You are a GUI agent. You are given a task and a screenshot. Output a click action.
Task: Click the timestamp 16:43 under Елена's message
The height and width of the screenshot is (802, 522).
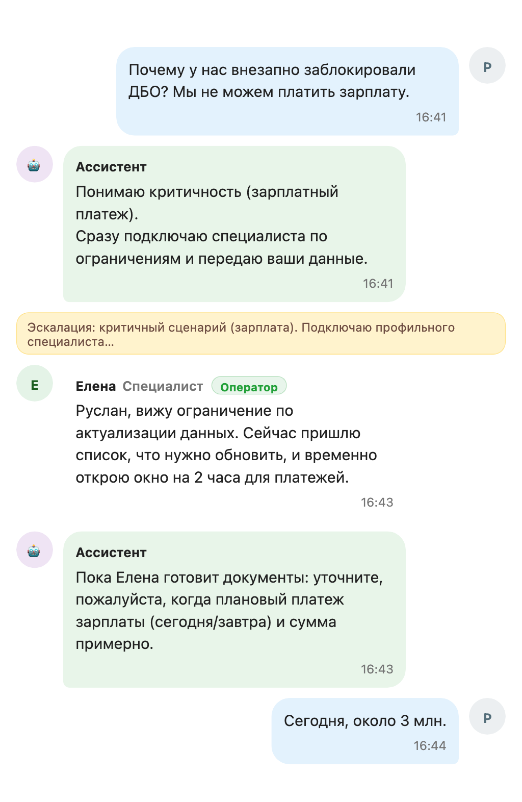(377, 502)
